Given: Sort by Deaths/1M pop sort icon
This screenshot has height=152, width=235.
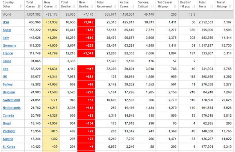Looking at the screenshot, I should (194, 6).
